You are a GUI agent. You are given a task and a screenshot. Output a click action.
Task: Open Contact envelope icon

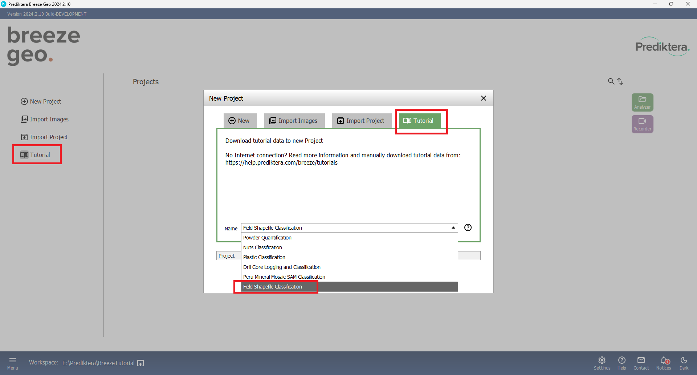pos(641,363)
